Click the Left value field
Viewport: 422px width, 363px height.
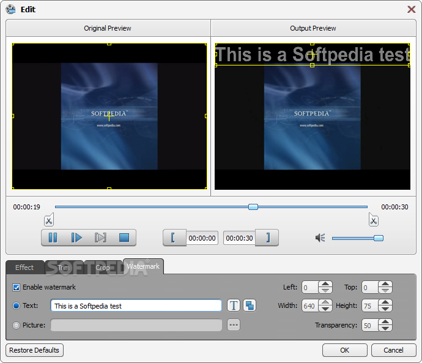310,287
